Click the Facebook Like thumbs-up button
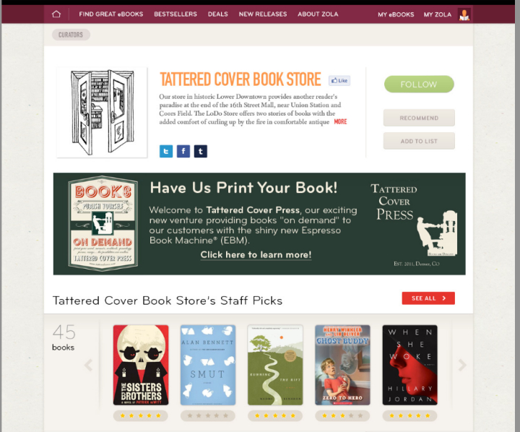This screenshot has height=432, width=520. tap(339, 80)
